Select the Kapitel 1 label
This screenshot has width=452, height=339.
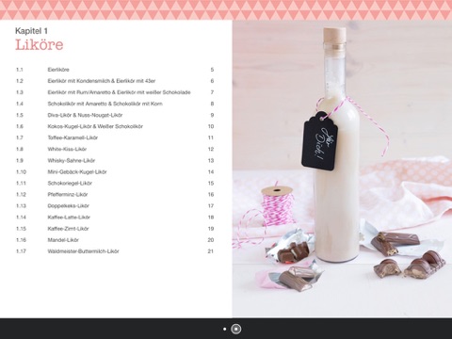click(31, 31)
